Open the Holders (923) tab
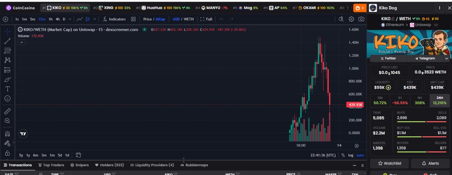452x175 pixels. tap(109, 165)
